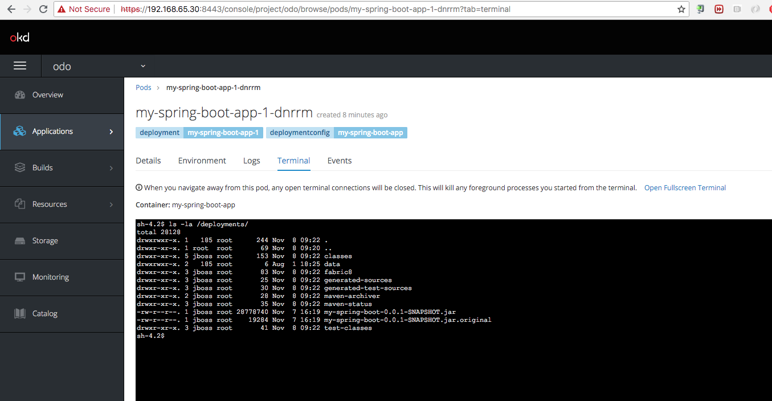This screenshot has height=401, width=772.
Task: Expand the Applications submenu chevron
Action: click(111, 132)
